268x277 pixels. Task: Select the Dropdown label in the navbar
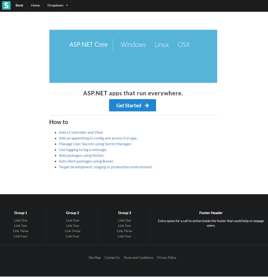point(55,5)
